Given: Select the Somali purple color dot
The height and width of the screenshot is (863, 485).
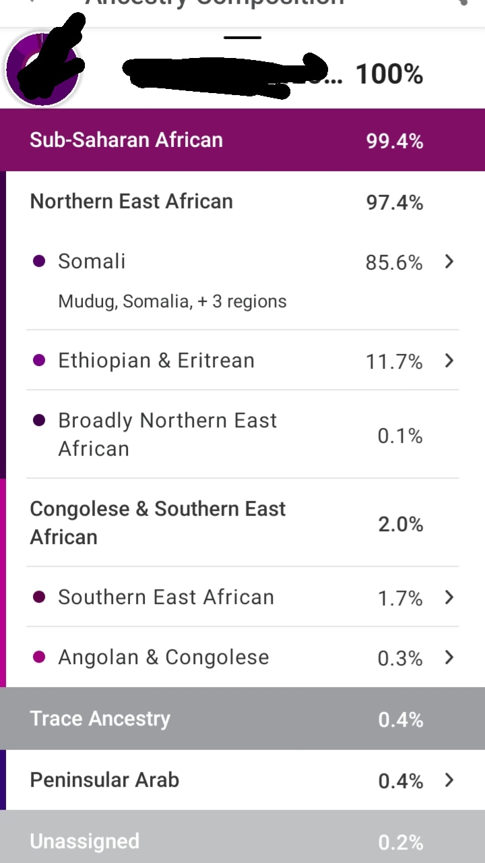Looking at the screenshot, I should (39, 262).
